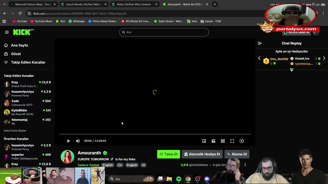Open Zade's Cyberpunk 2077 channel
This screenshot has width=328, height=184.
pyautogui.click(x=27, y=103)
